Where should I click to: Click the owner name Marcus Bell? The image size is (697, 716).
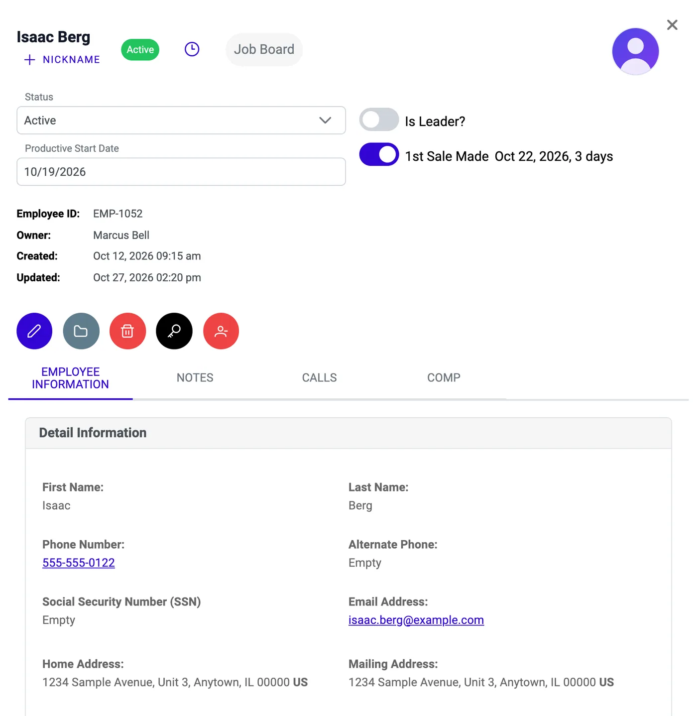point(121,235)
